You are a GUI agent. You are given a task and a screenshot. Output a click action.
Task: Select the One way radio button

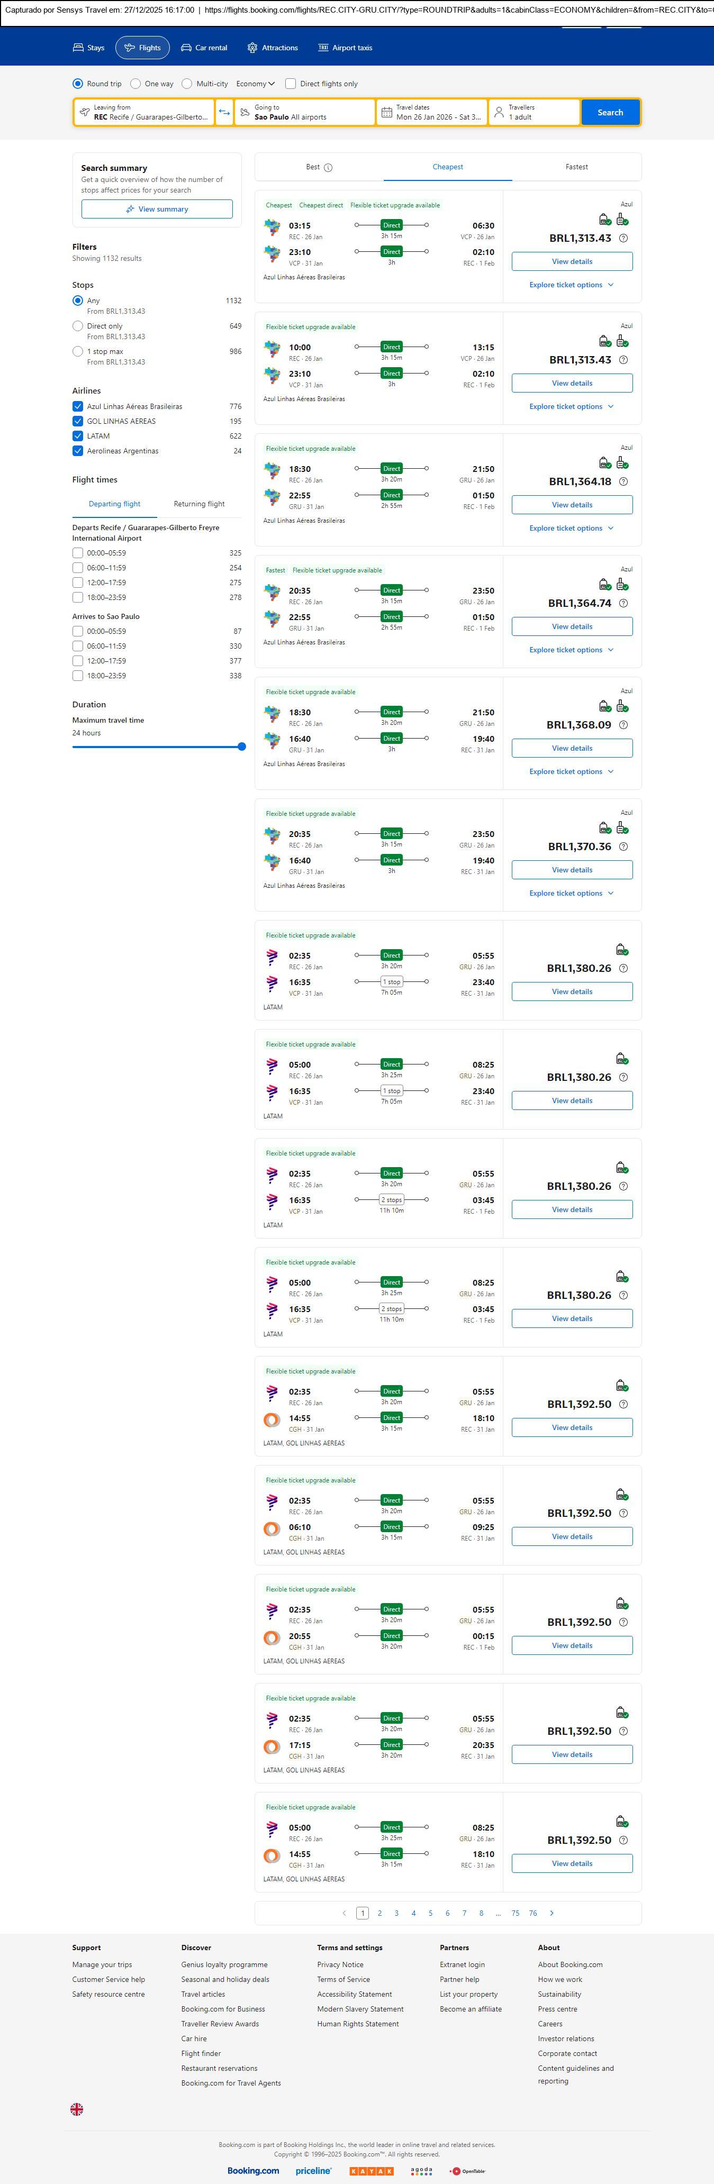click(135, 84)
